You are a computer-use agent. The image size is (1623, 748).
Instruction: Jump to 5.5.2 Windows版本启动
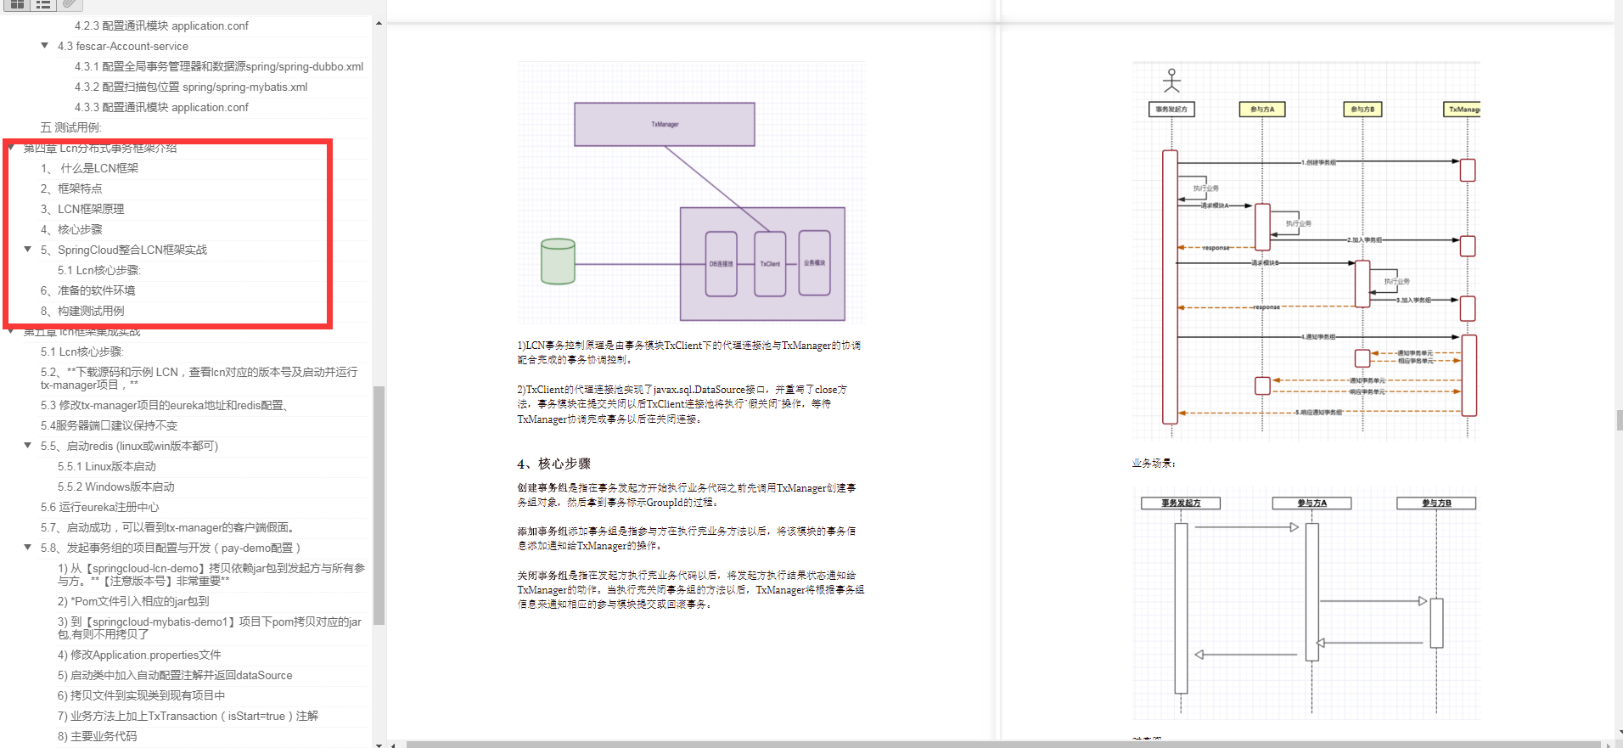click(116, 486)
